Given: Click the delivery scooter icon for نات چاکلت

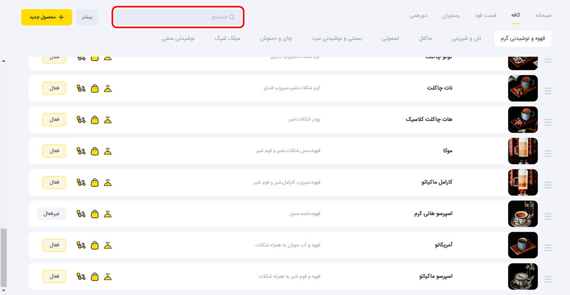Looking at the screenshot, I should pos(81,88).
